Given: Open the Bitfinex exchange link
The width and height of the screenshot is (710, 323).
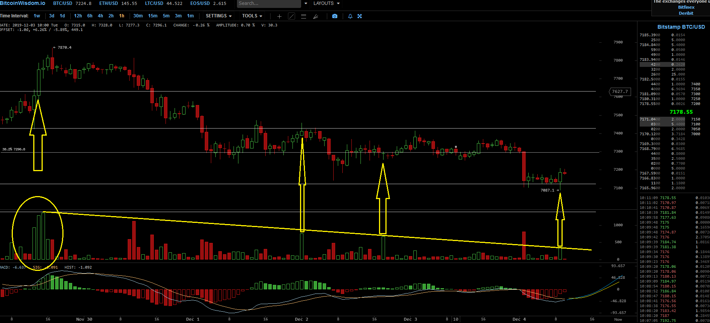Looking at the screenshot, I should (x=686, y=7).
